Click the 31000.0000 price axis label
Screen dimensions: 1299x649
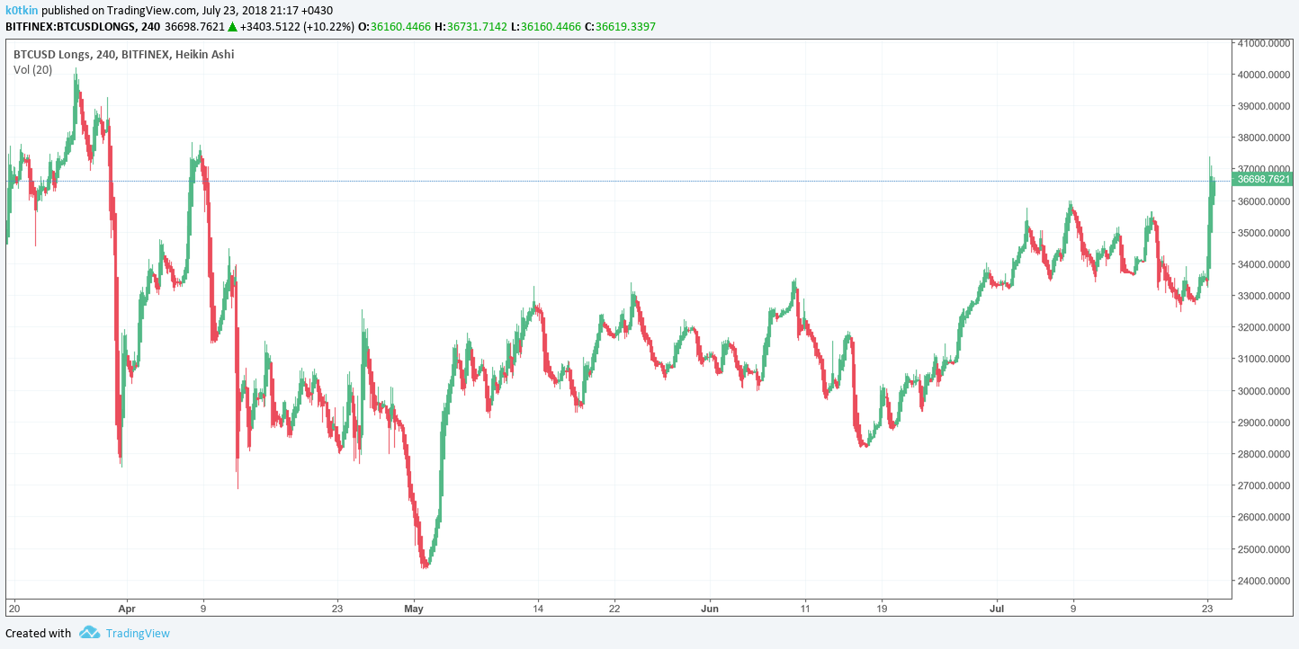(1264, 359)
